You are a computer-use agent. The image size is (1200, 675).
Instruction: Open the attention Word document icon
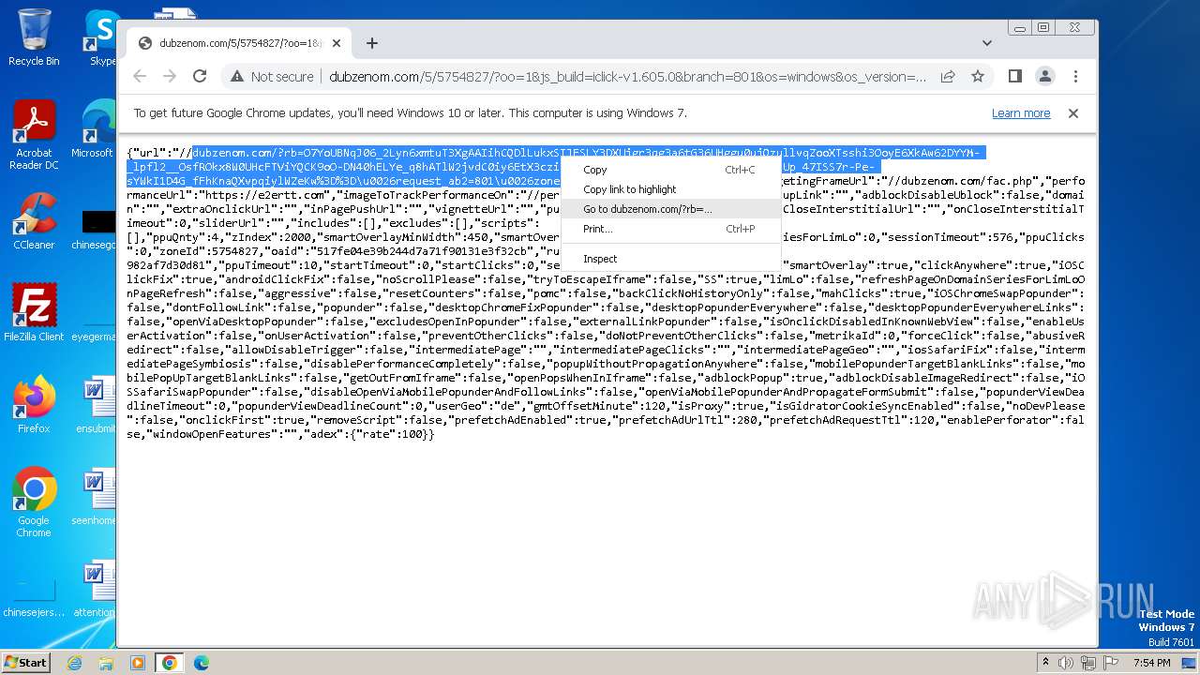pos(95,590)
